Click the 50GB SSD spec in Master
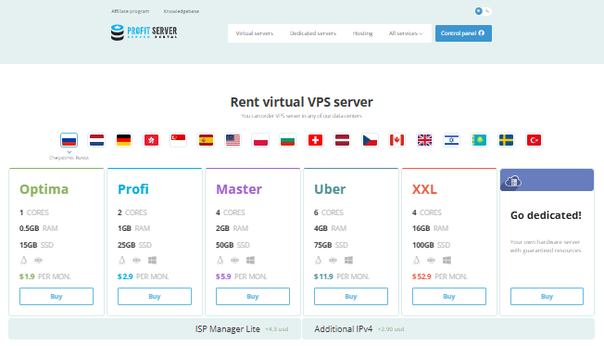The image size is (604, 346). (x=233, y=245)
